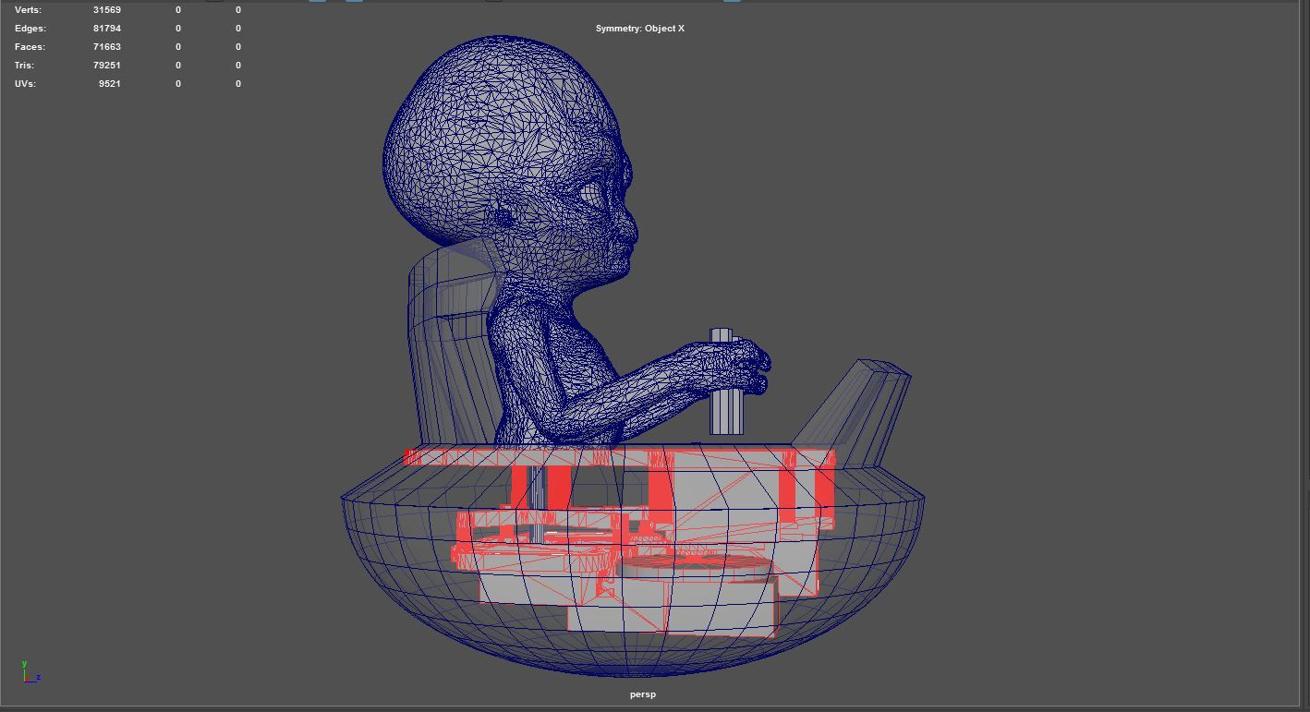Click the Faces label in poly count HUD
Screen dimensions: 1310x712
[x=30, y=47]
